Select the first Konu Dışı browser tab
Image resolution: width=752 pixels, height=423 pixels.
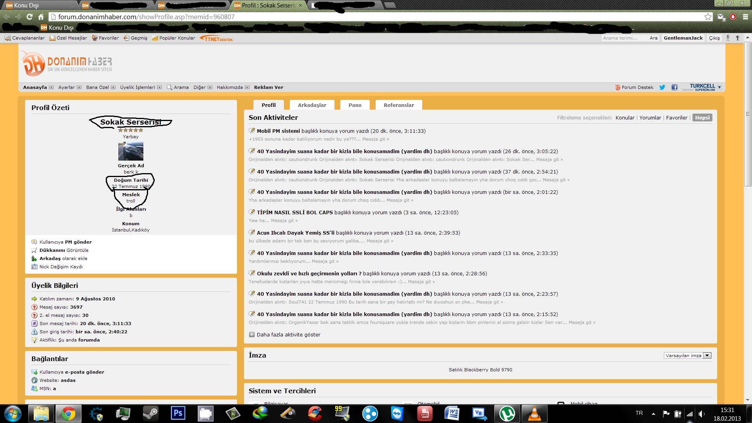(39, 5)
